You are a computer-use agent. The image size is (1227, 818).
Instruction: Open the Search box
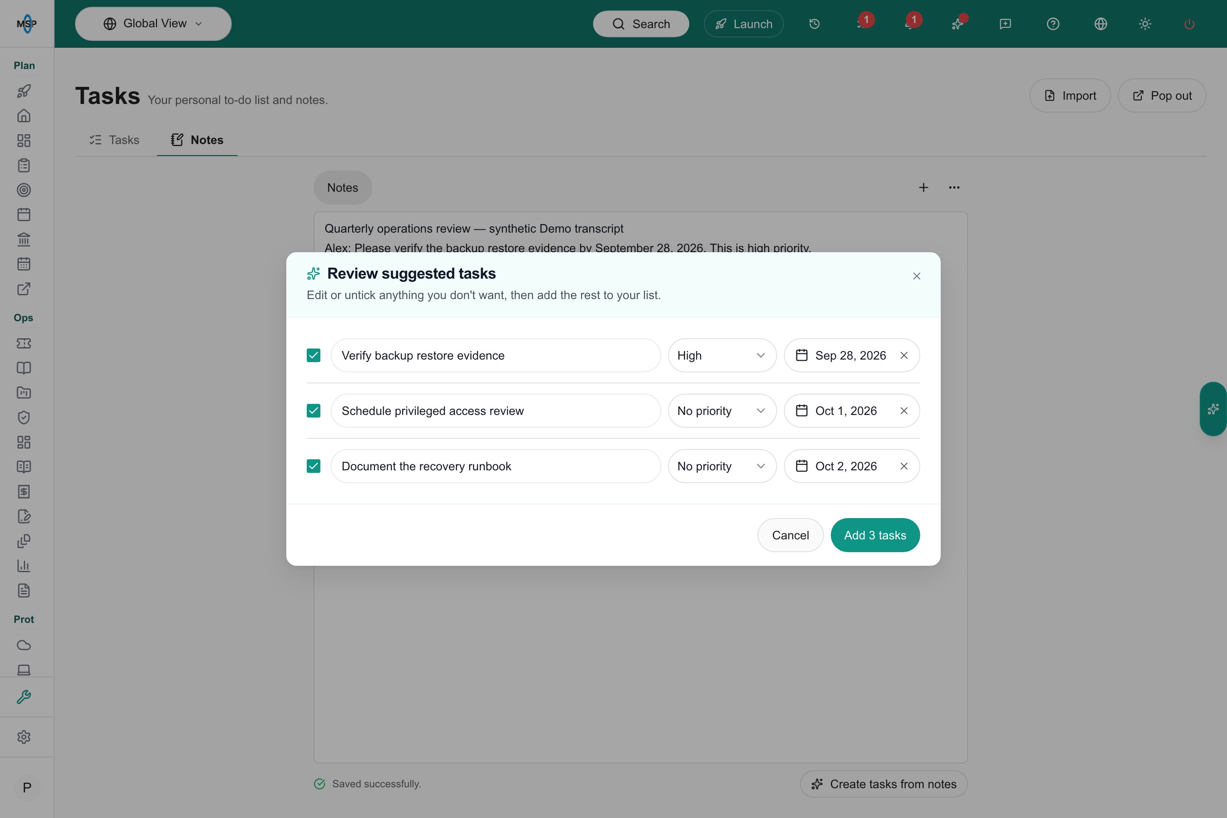pyautogui.click(x=641, y=23)
